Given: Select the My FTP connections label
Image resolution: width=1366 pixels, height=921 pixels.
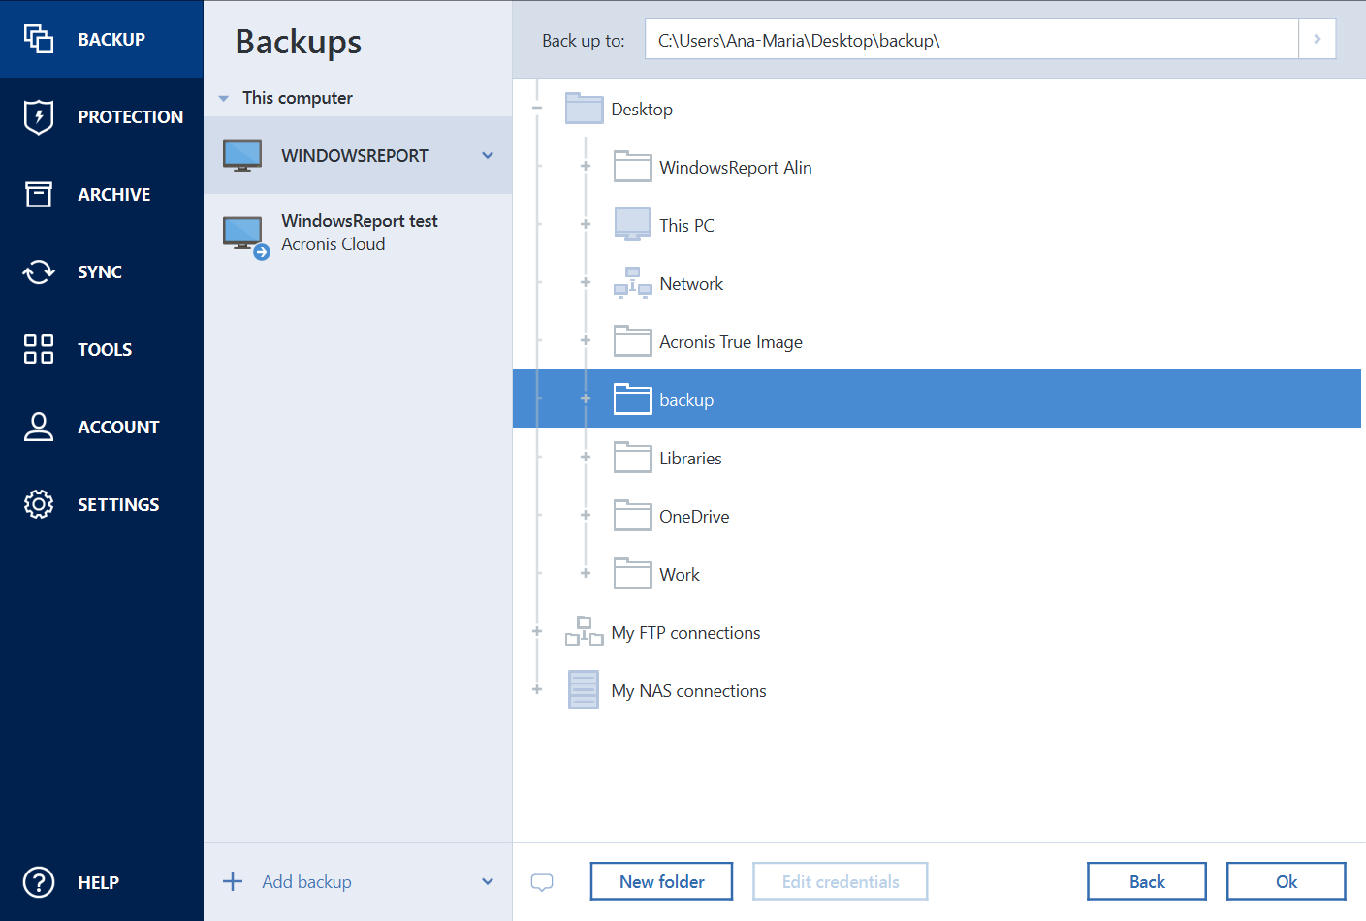Looking at the screenshot, I should tap(685, 633).
